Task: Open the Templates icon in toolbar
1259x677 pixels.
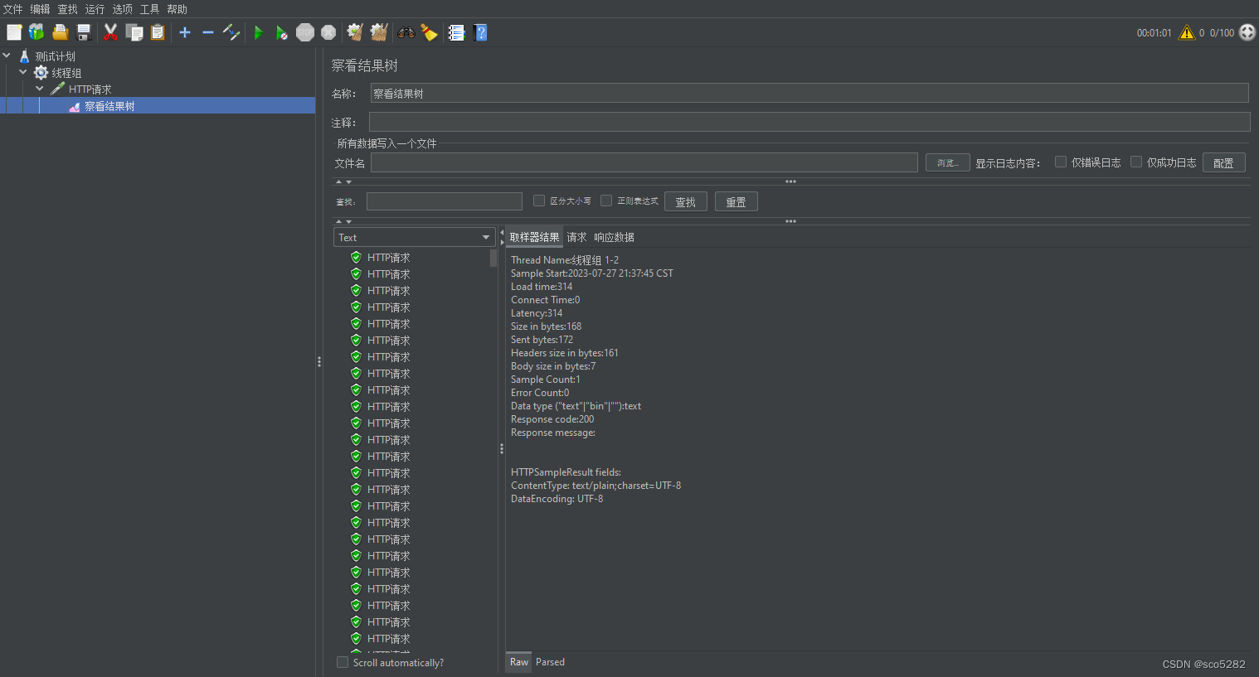Action: (x=36, y=32)
